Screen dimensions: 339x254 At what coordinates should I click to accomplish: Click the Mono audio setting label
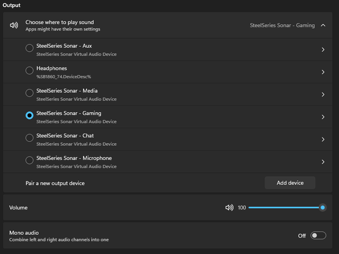click(24, 233)
